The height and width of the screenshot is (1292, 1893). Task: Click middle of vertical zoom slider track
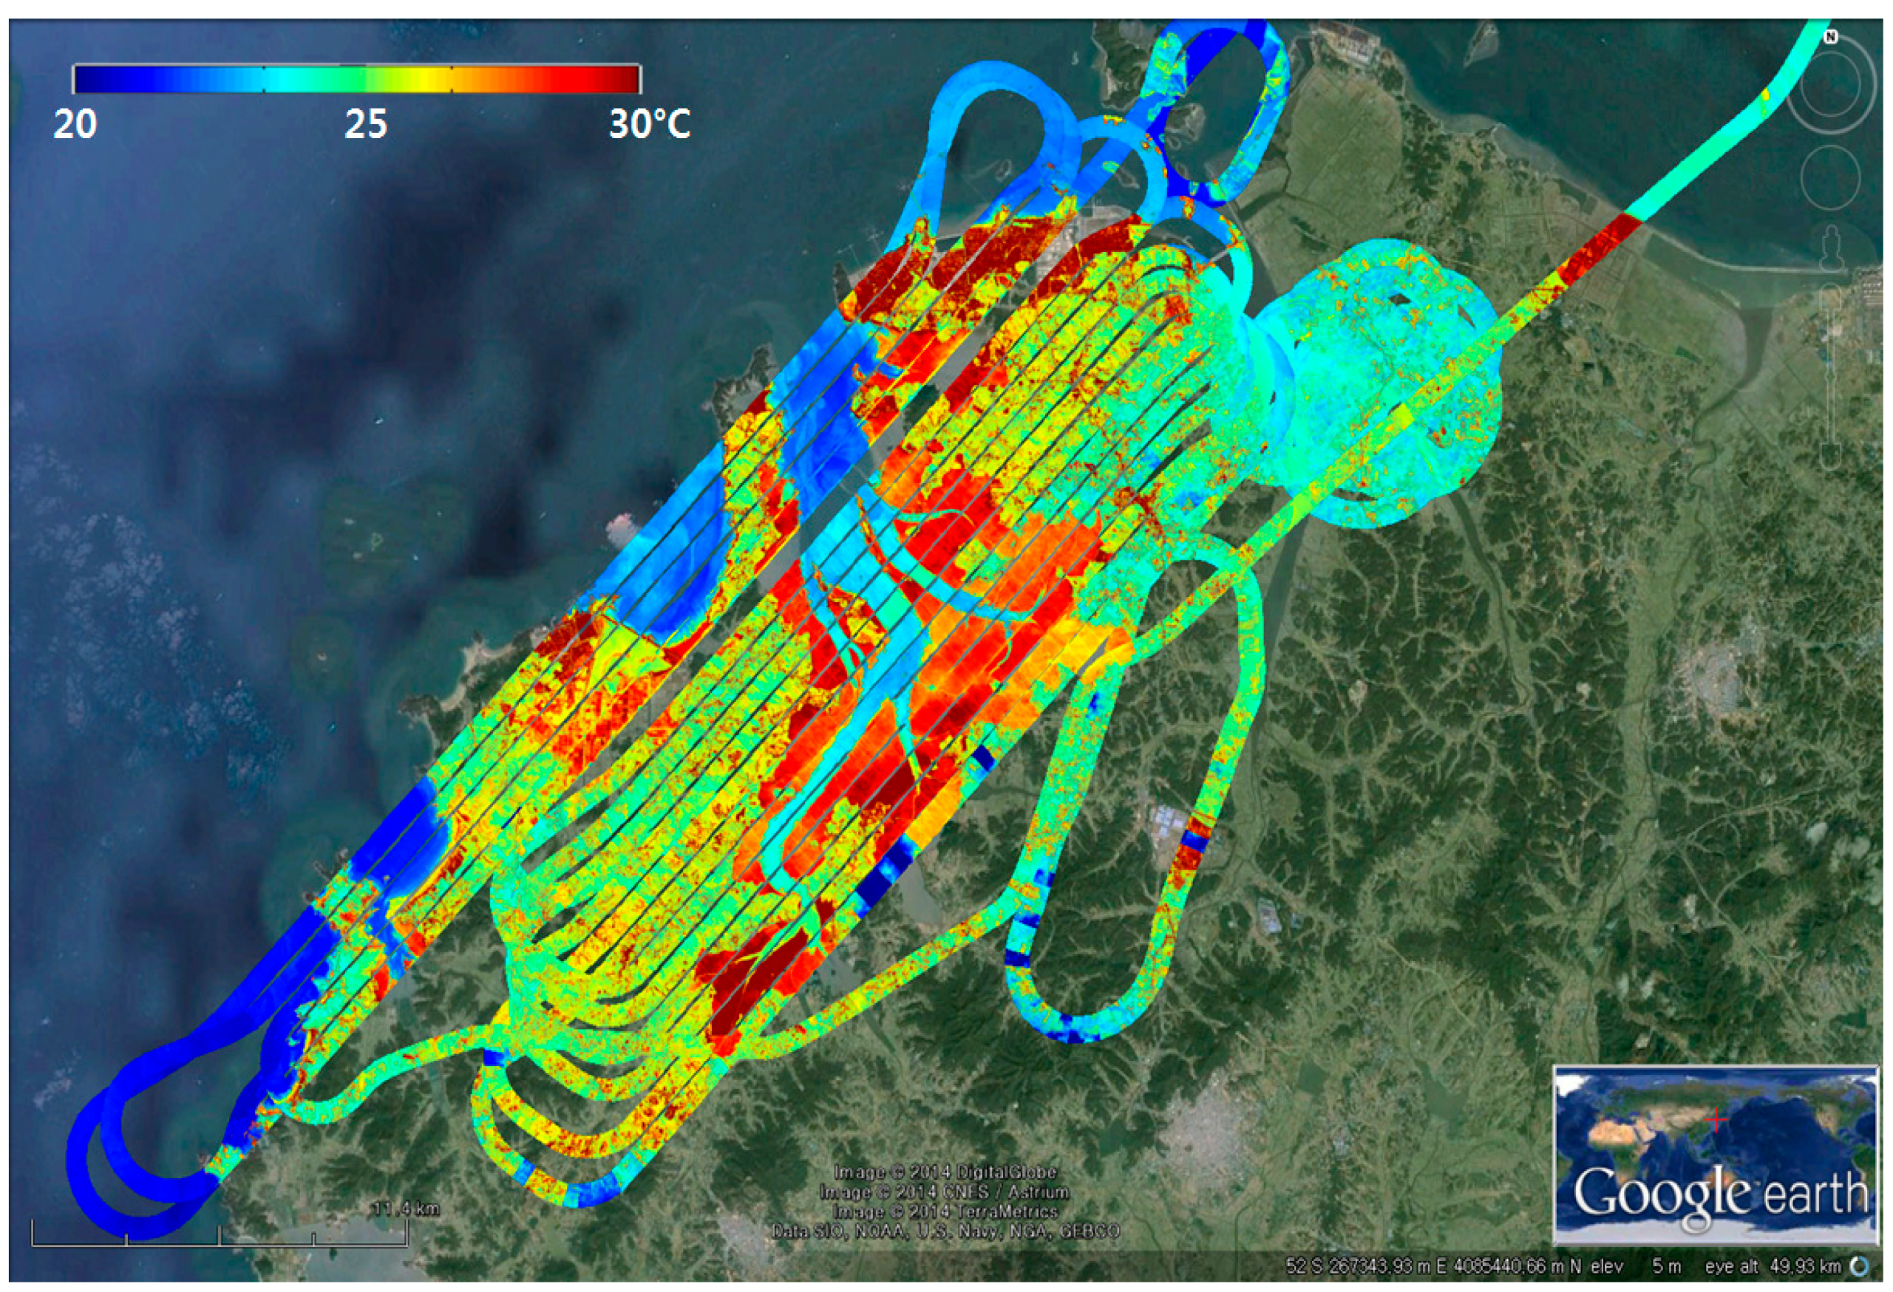[1832, 375]
